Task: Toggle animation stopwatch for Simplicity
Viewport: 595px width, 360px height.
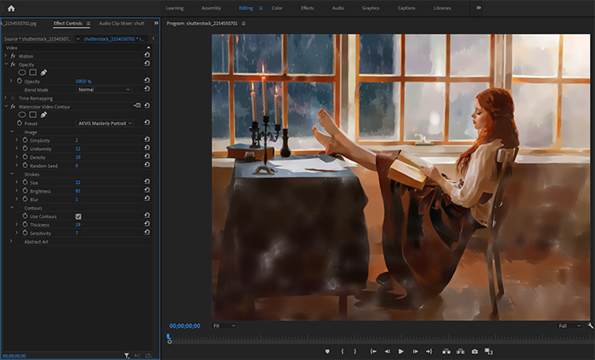Action: (x=25, y=140)
